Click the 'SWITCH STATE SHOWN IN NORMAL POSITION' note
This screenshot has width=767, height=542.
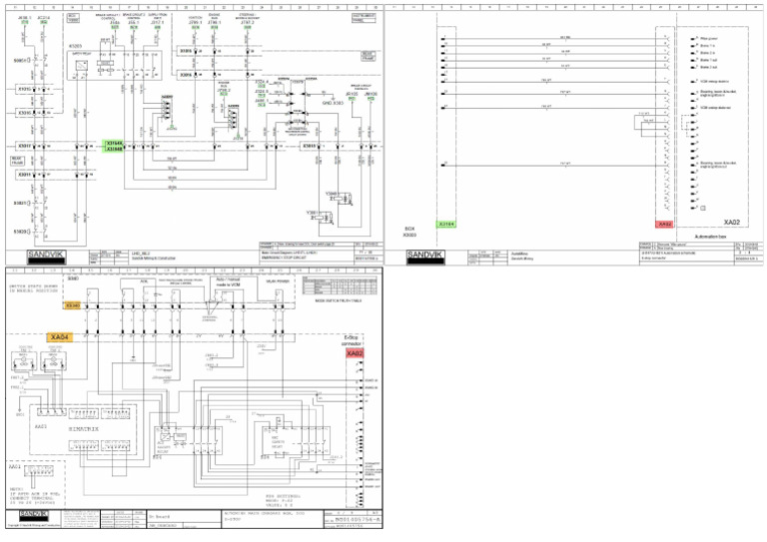pyautogui.click(x=33, y=288)
